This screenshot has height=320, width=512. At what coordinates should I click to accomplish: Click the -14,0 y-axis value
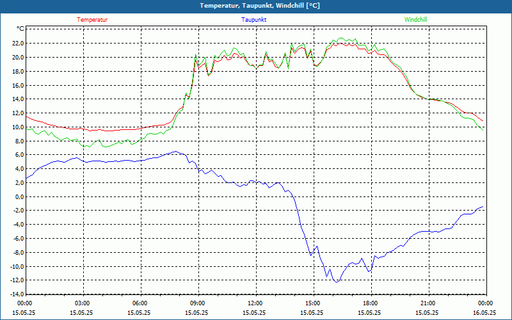pos(17,295)
